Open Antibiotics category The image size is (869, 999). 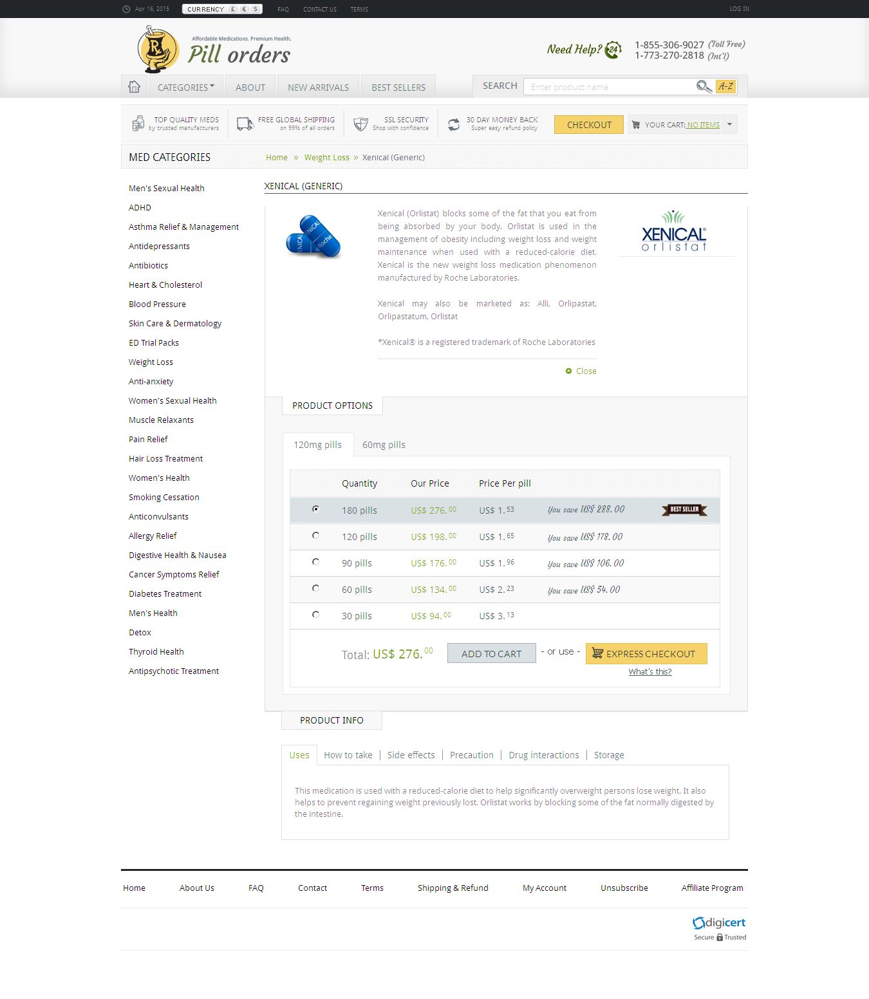[148, 265]
